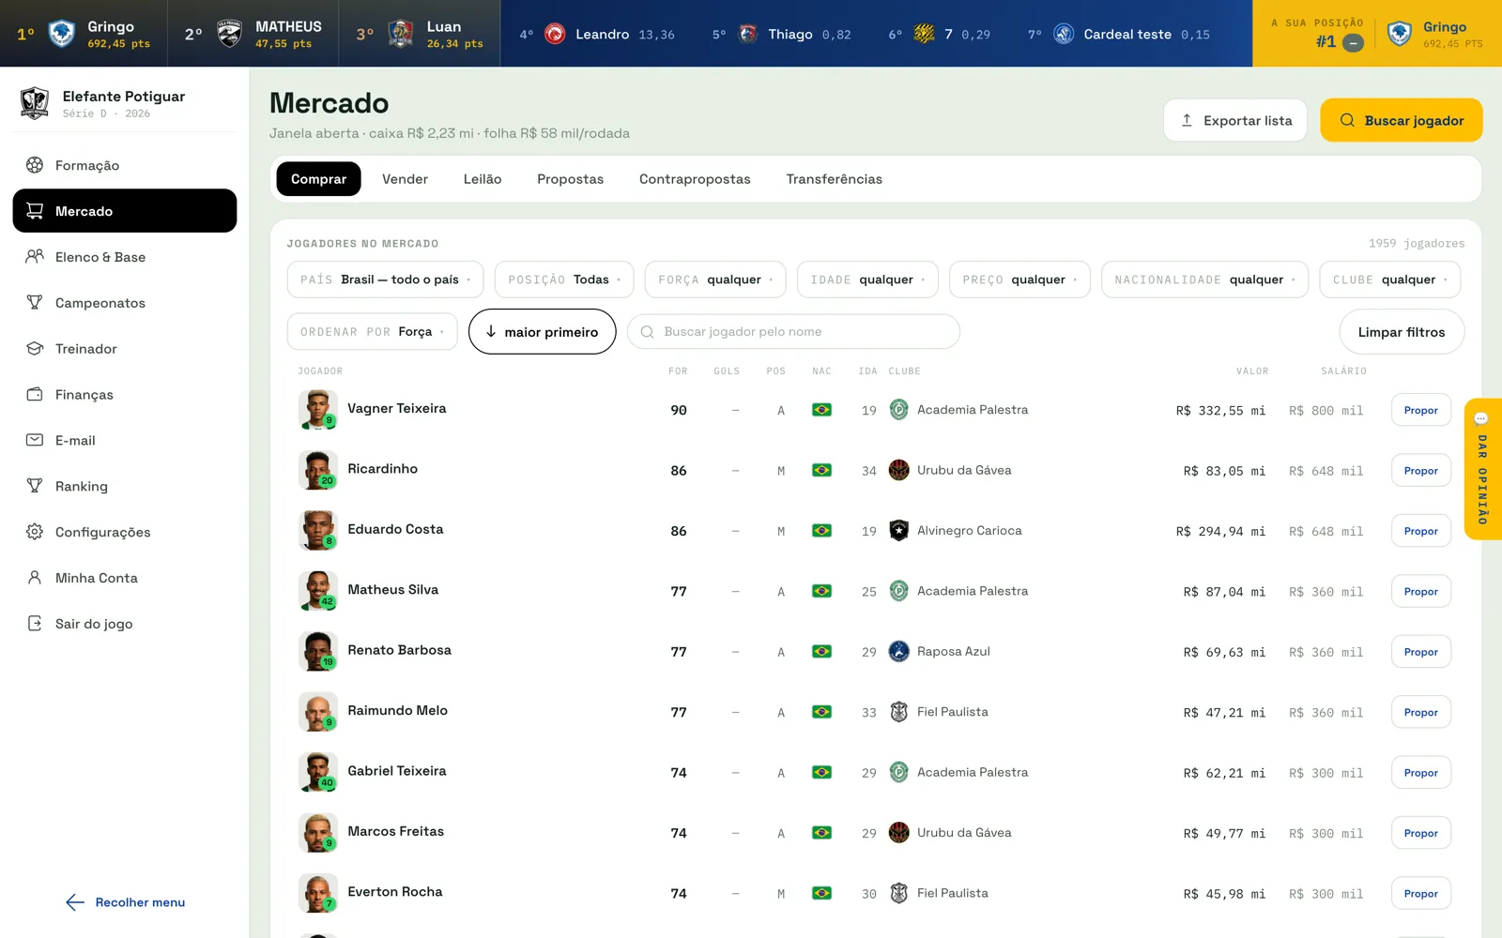This screenshot has height=938, width=1502.
Task: Switch to the Leilão tab
Action: tap(483, 179)
